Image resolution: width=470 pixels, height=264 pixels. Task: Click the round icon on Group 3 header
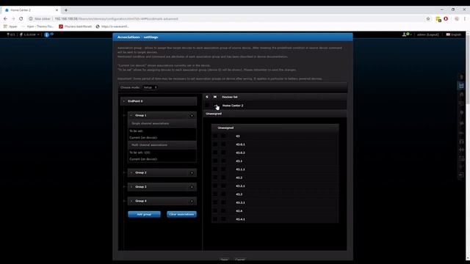tap(192, 187)
